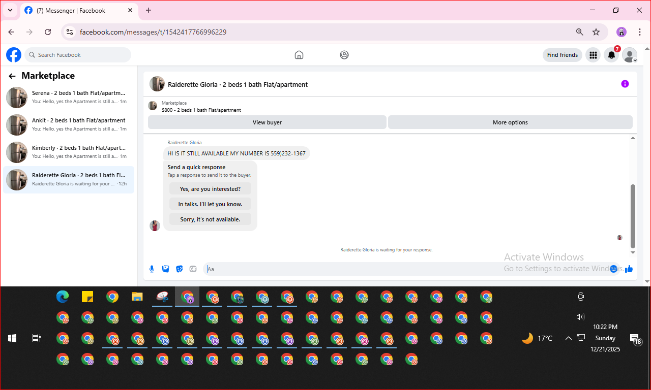Go back to the previous browser page

[11, 32]
